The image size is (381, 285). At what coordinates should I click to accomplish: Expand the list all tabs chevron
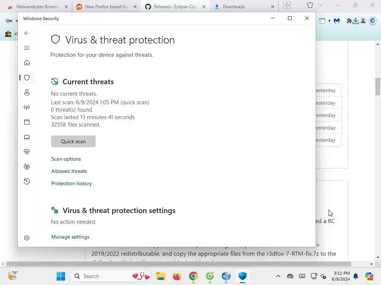pyautogui.click(x=321, y=5)
